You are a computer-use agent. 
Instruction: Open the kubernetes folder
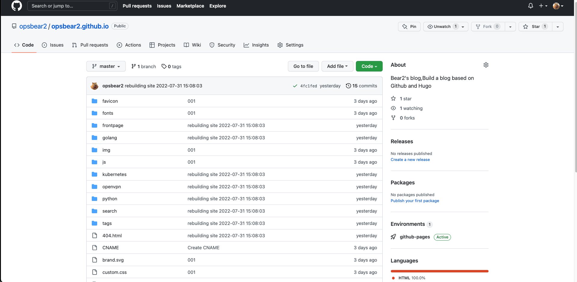pyautogui.click(x=114, y=174)
